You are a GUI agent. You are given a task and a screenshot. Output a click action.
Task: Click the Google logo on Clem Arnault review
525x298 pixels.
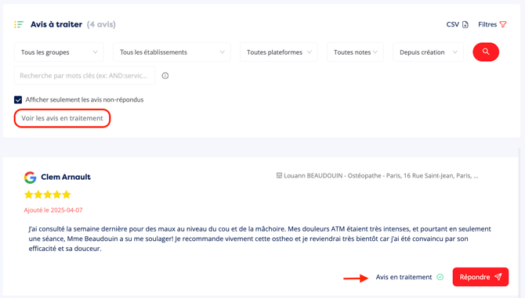[x=30, y=178]
